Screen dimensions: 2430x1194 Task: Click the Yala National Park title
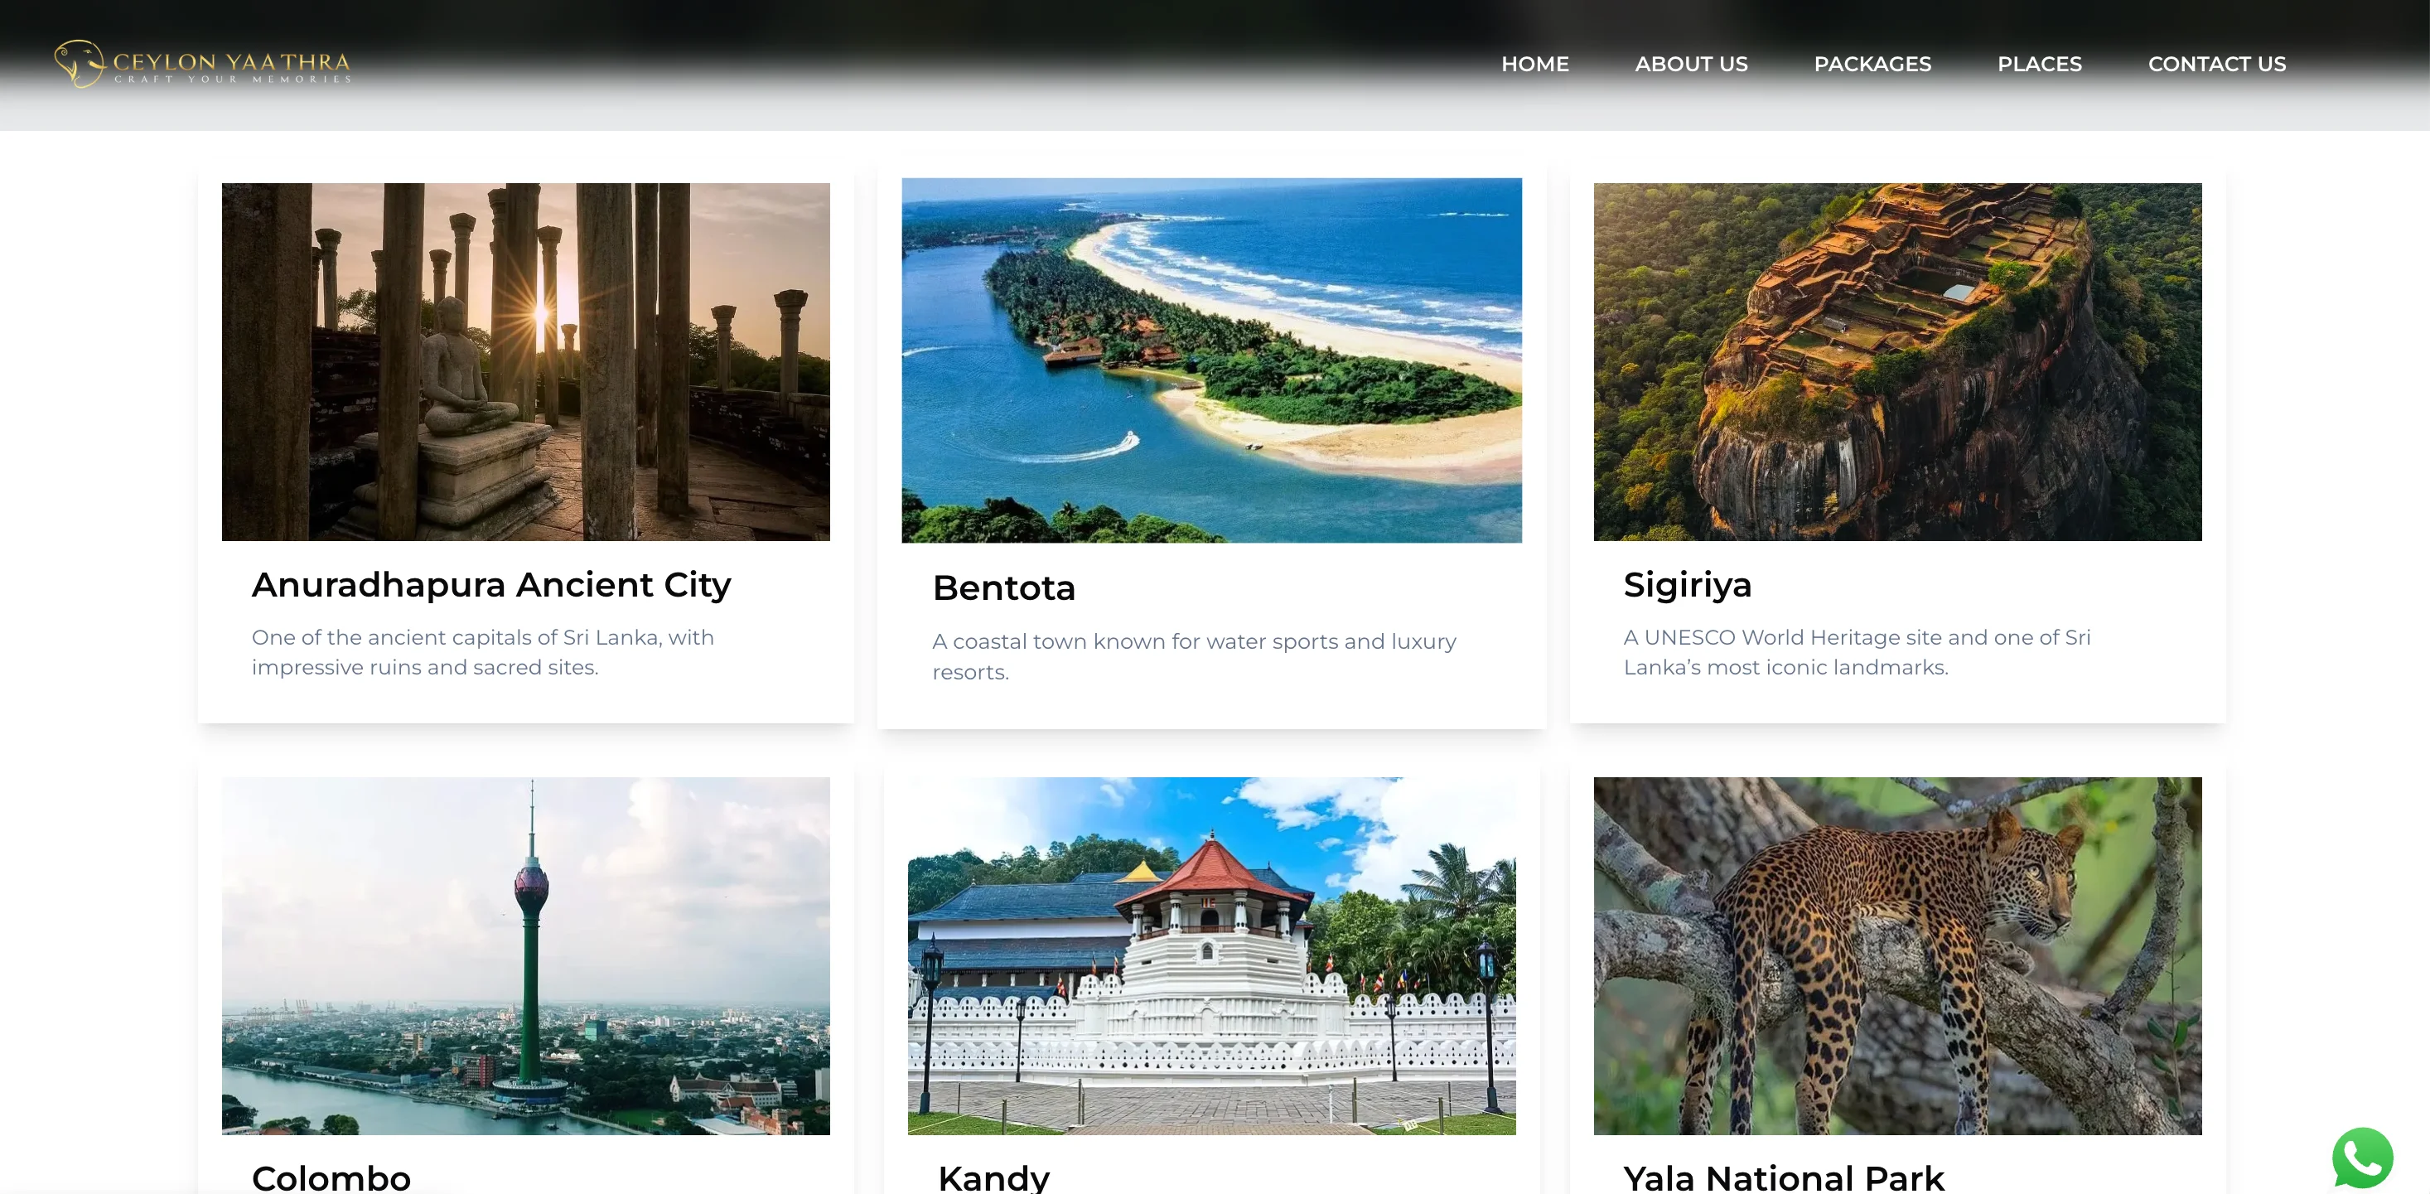(x=1783, y=1177)
